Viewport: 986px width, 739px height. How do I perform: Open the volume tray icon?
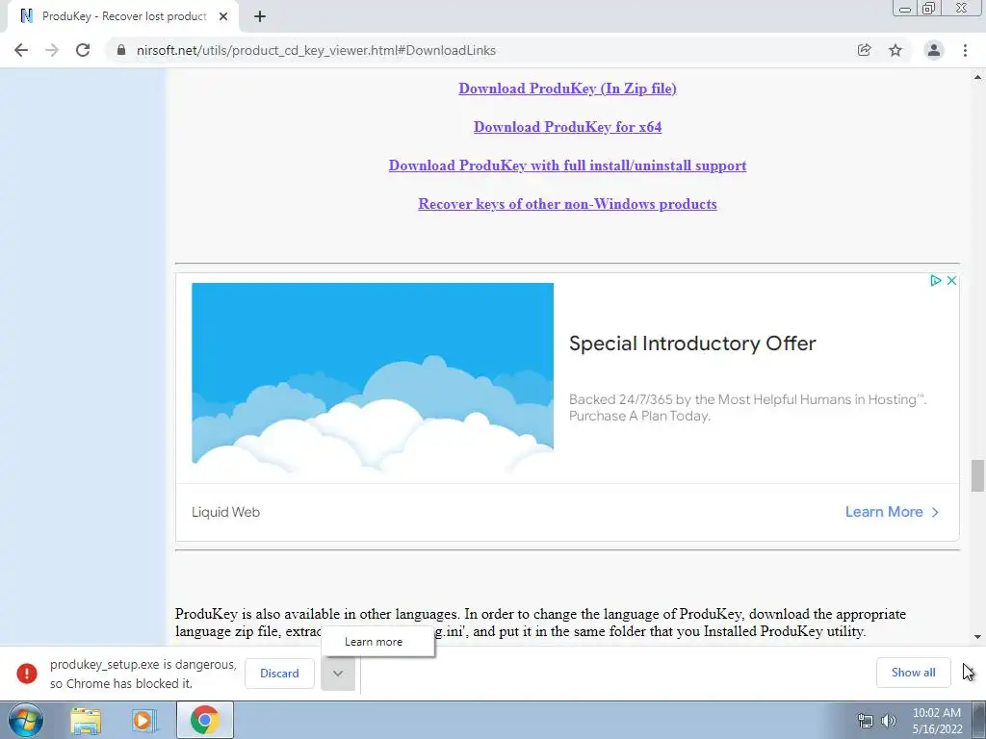889,721
